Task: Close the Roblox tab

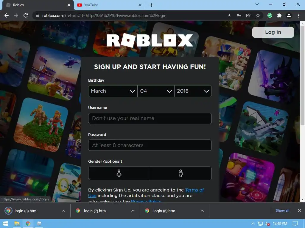Action: [x=69, y=5]
